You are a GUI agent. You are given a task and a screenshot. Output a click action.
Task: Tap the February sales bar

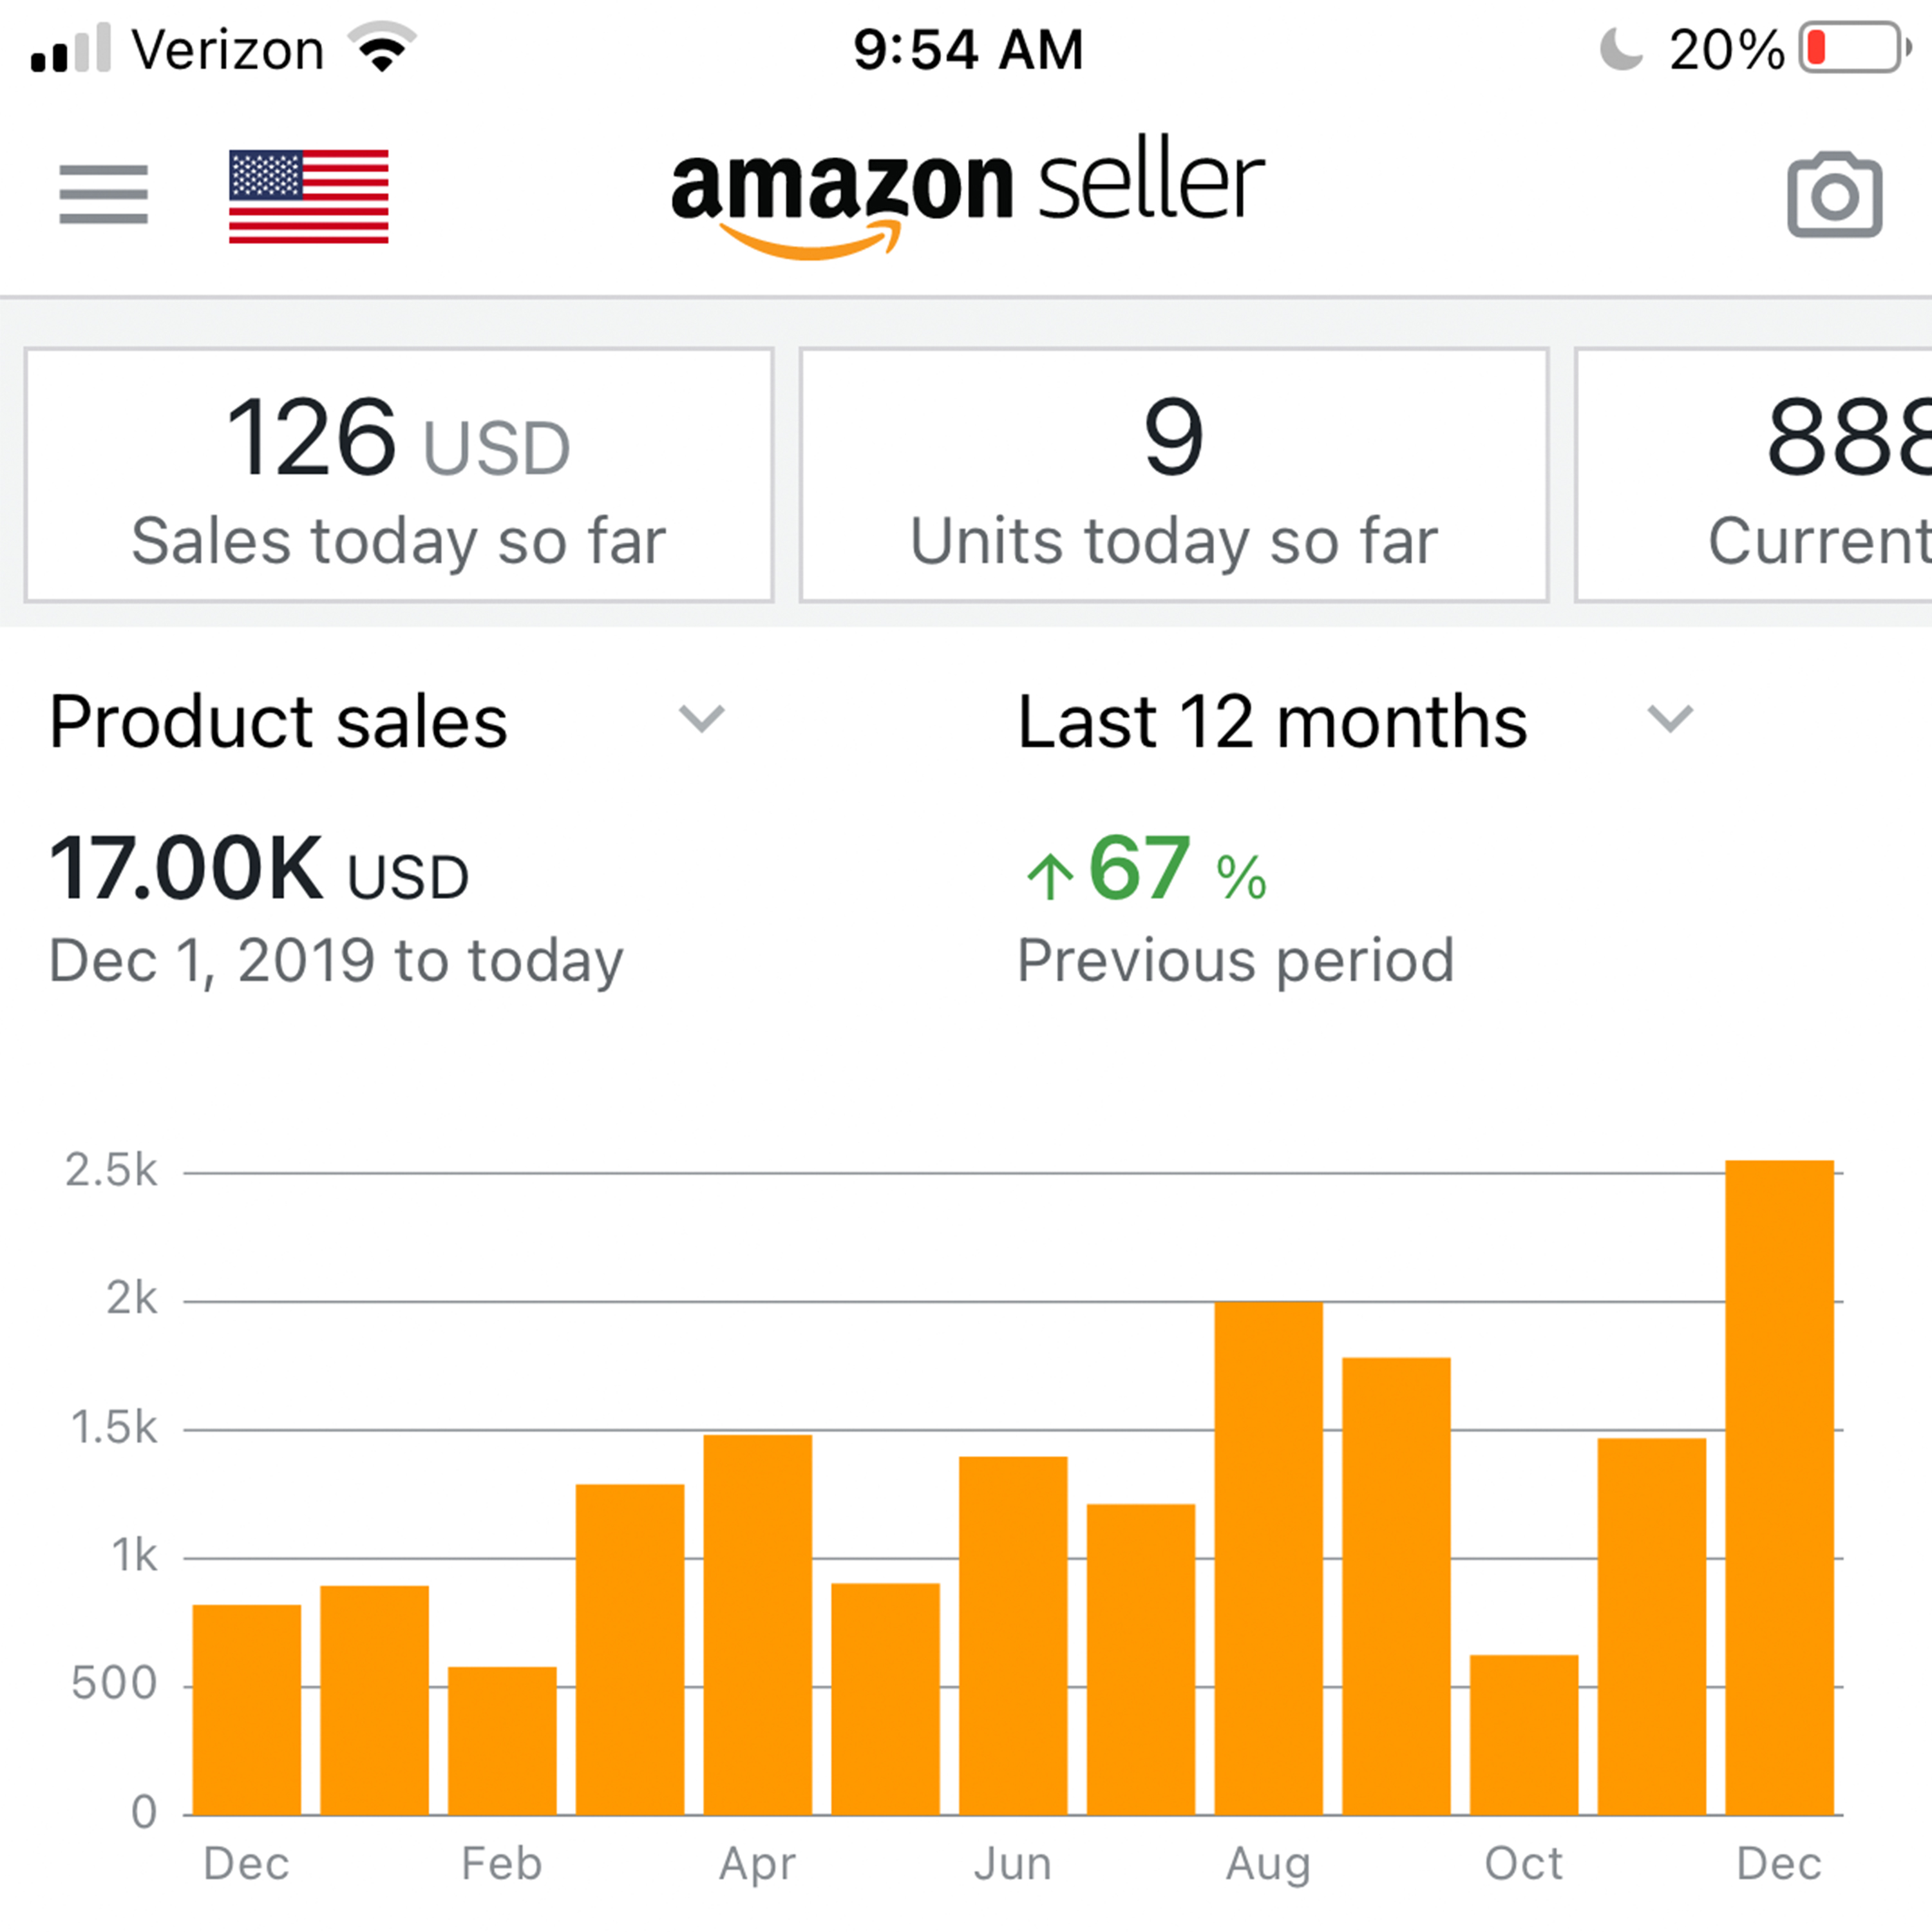[502, 1742]
